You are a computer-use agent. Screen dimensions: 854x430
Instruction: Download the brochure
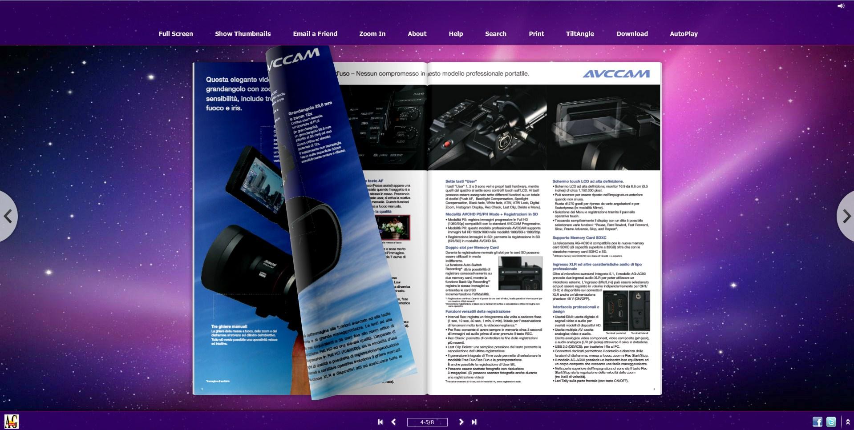632,34
